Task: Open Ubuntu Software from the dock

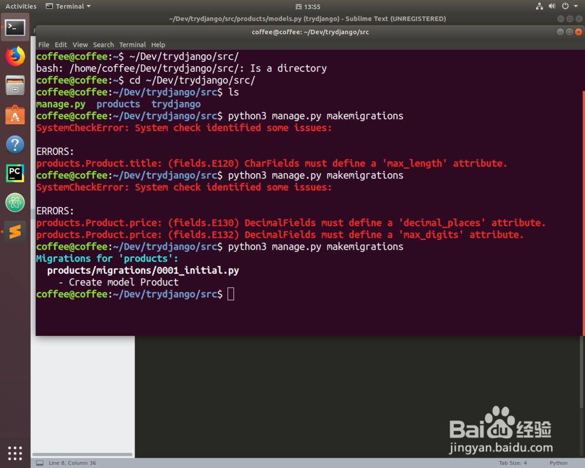Action: [15, 115]
